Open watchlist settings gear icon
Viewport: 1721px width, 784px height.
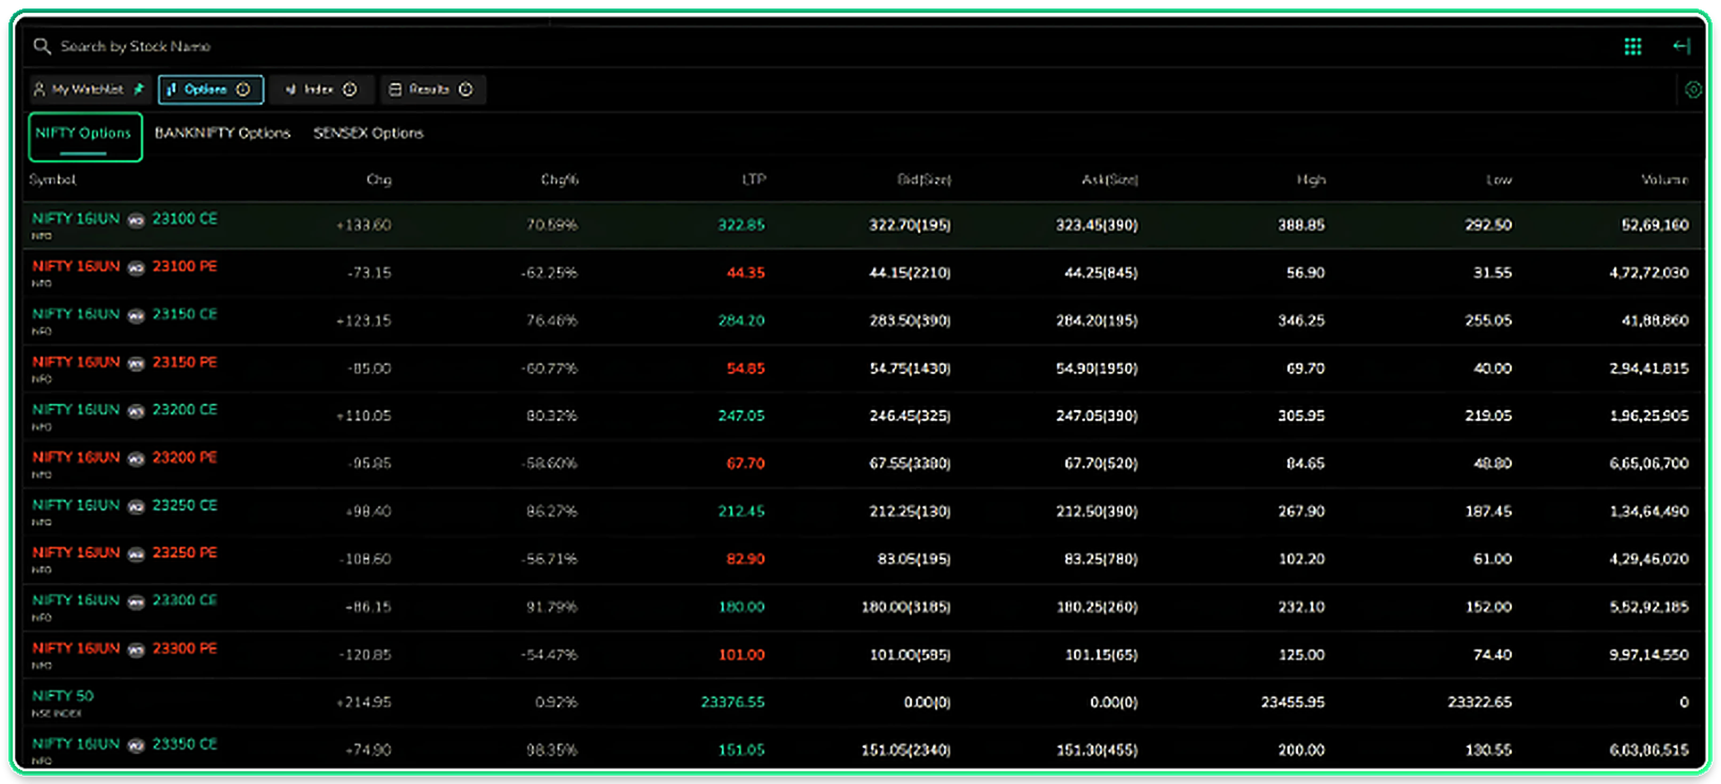pyautogui.click(x=1693, y=90)
